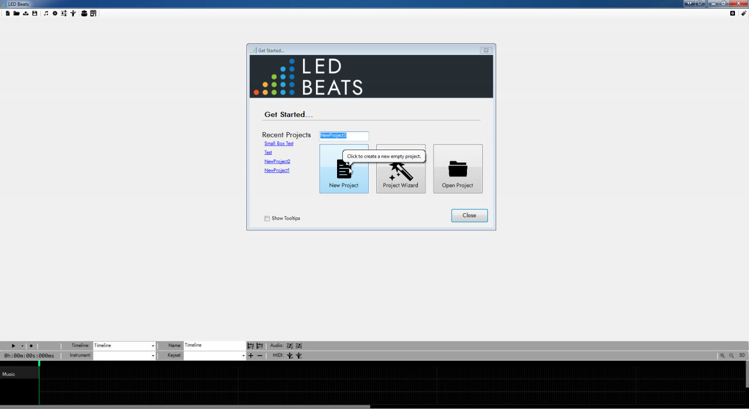This screenshot has height=409, width=749.
Task: Click the project name field showing NewProject3
Action: [x=344, y=136]
